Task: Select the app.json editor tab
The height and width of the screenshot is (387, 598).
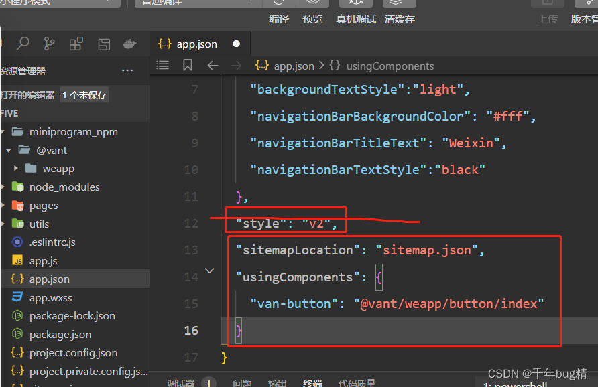Action: click(x=200, y=44)
